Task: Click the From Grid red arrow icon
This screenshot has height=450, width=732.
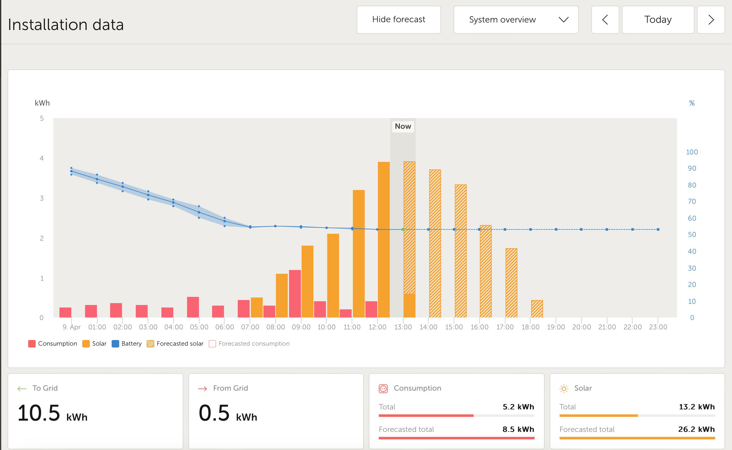Action: pyautogui.click(x=203, y=388)
